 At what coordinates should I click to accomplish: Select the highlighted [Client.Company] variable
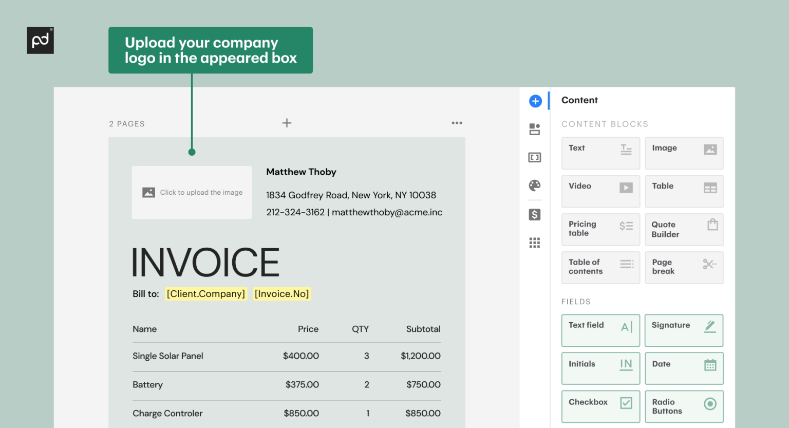205,293
